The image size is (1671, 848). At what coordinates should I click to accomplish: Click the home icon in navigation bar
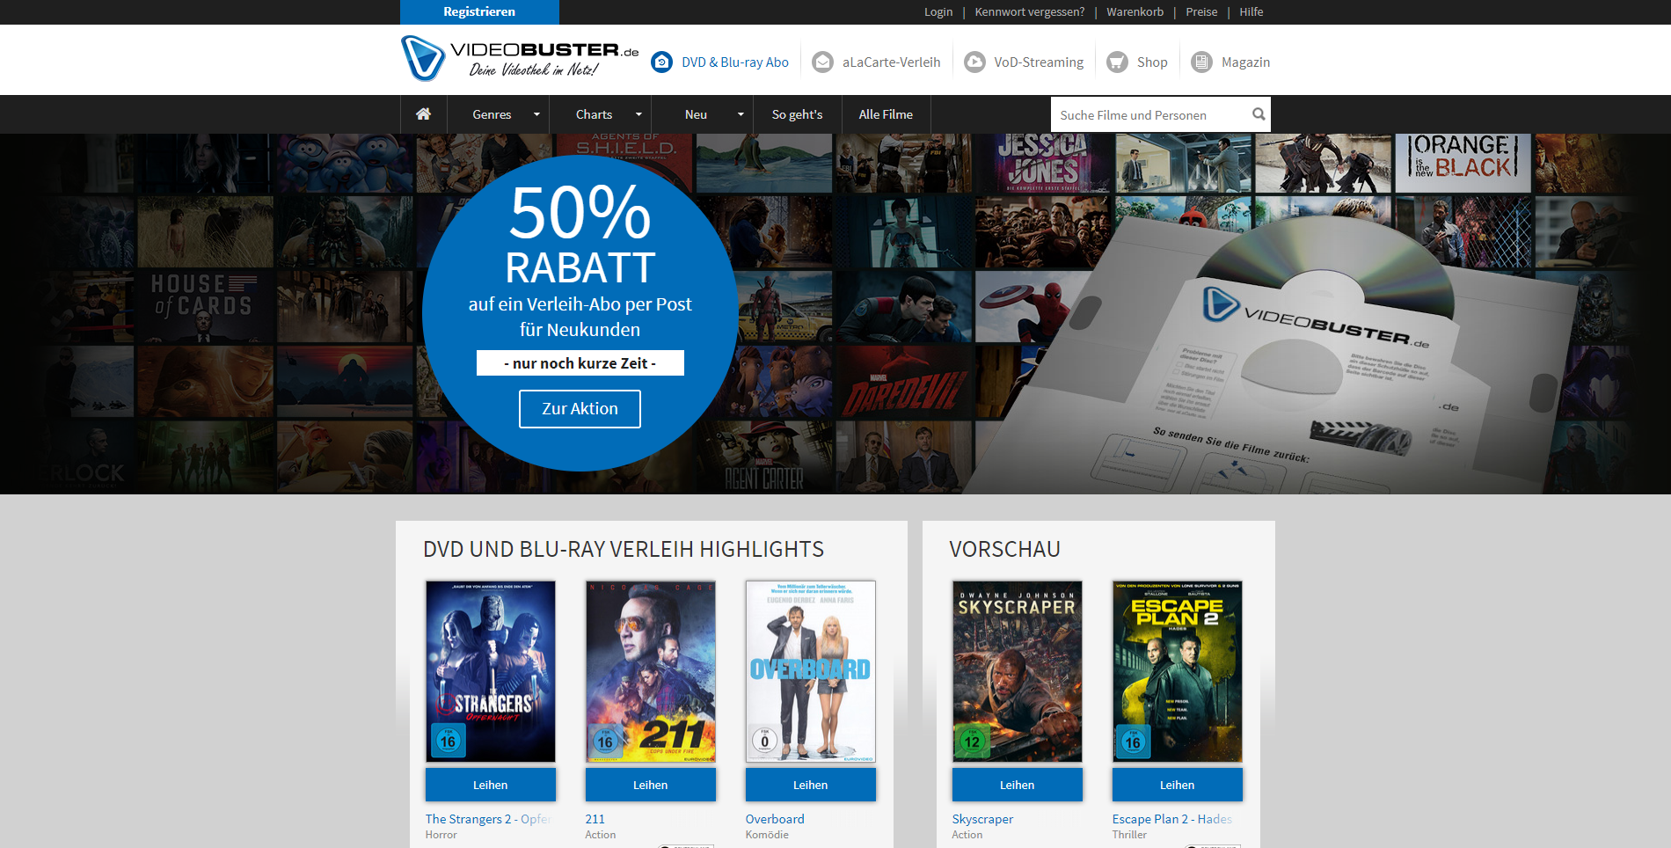click(x=423, y=114)
